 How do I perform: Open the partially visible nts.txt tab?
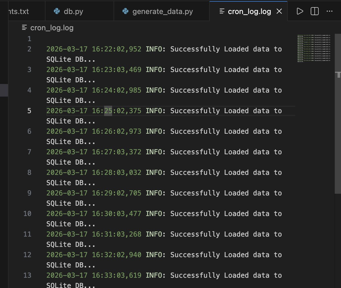pos(27,11)
